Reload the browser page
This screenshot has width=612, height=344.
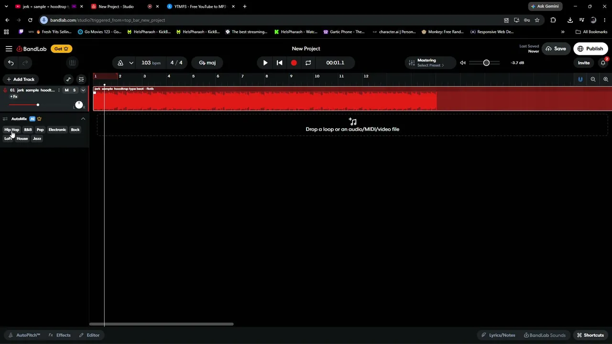click(x=30, y=20)
